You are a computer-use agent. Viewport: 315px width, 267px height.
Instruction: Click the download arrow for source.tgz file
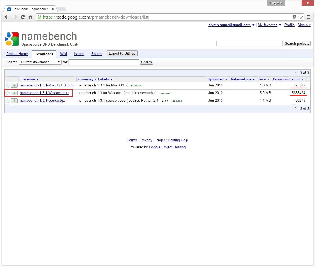(x=14, y=101)
